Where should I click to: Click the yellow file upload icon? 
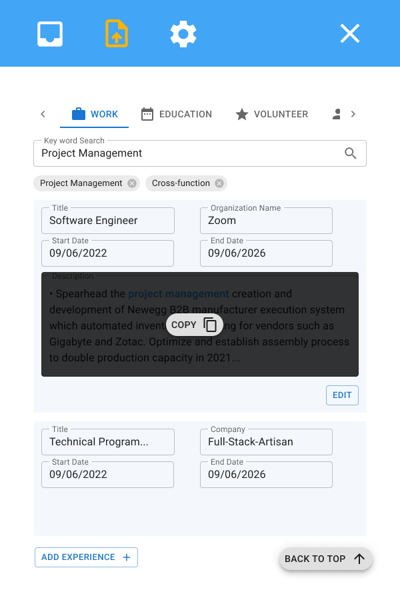point(117,34)
